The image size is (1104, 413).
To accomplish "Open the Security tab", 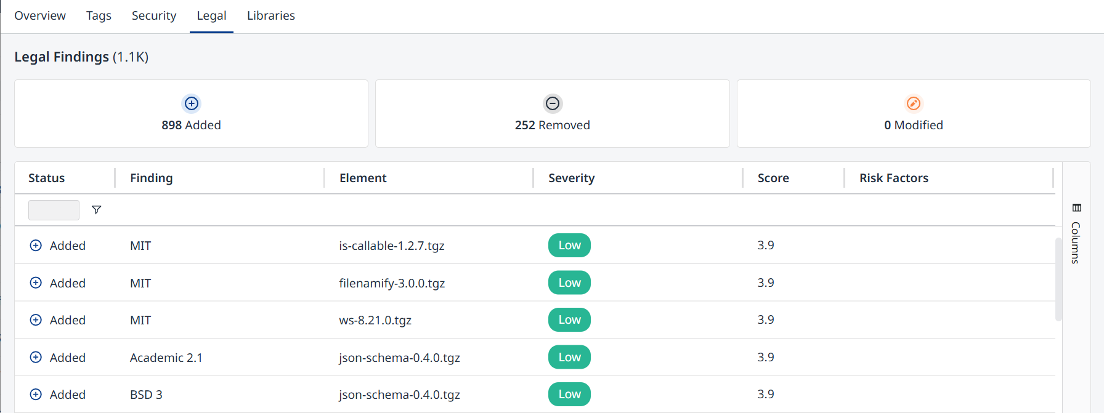I will tap(154, 15).
